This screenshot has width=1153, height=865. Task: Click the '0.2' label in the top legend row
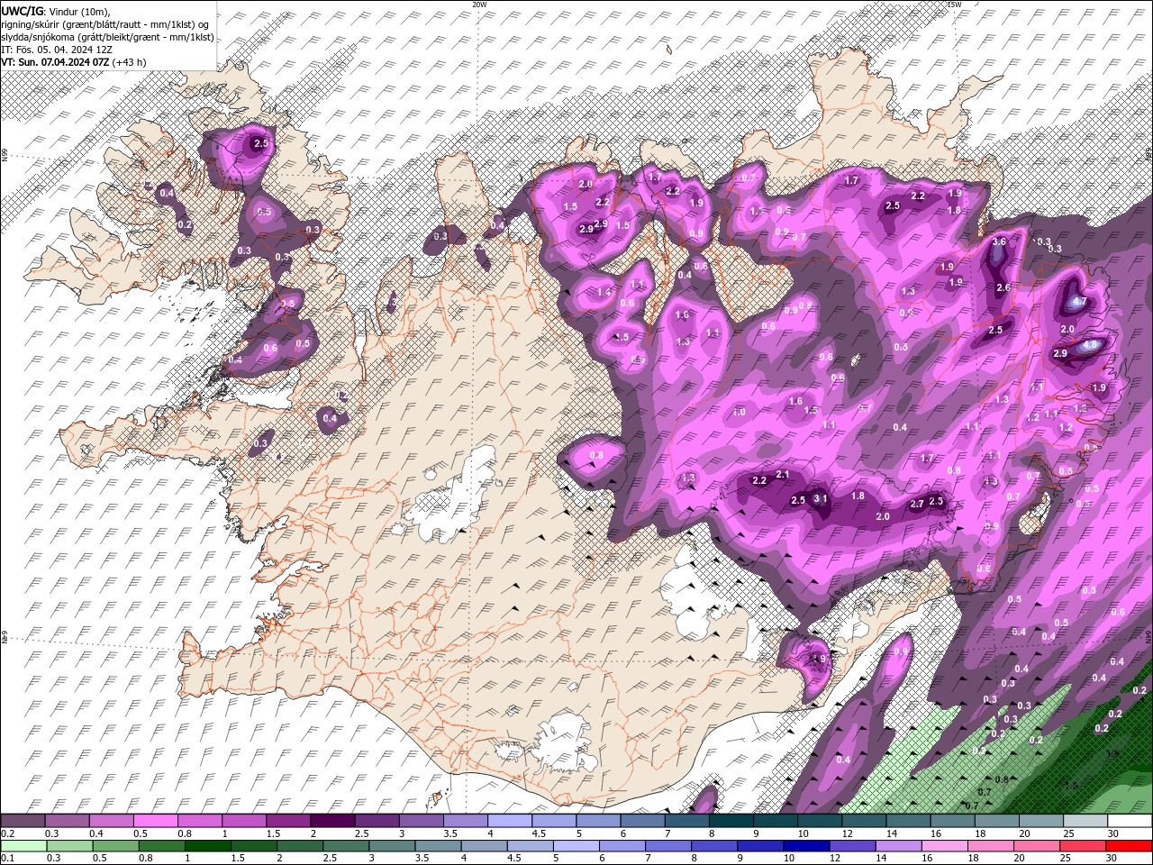point(8,833)
